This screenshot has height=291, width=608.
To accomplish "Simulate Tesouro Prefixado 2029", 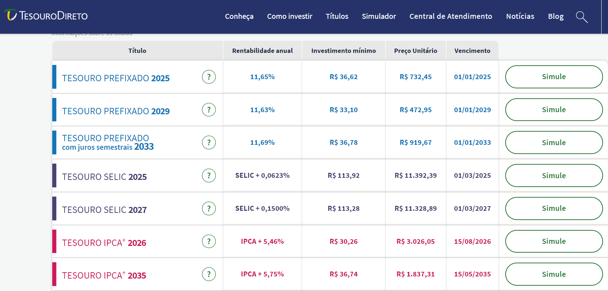I will (554, 110).
